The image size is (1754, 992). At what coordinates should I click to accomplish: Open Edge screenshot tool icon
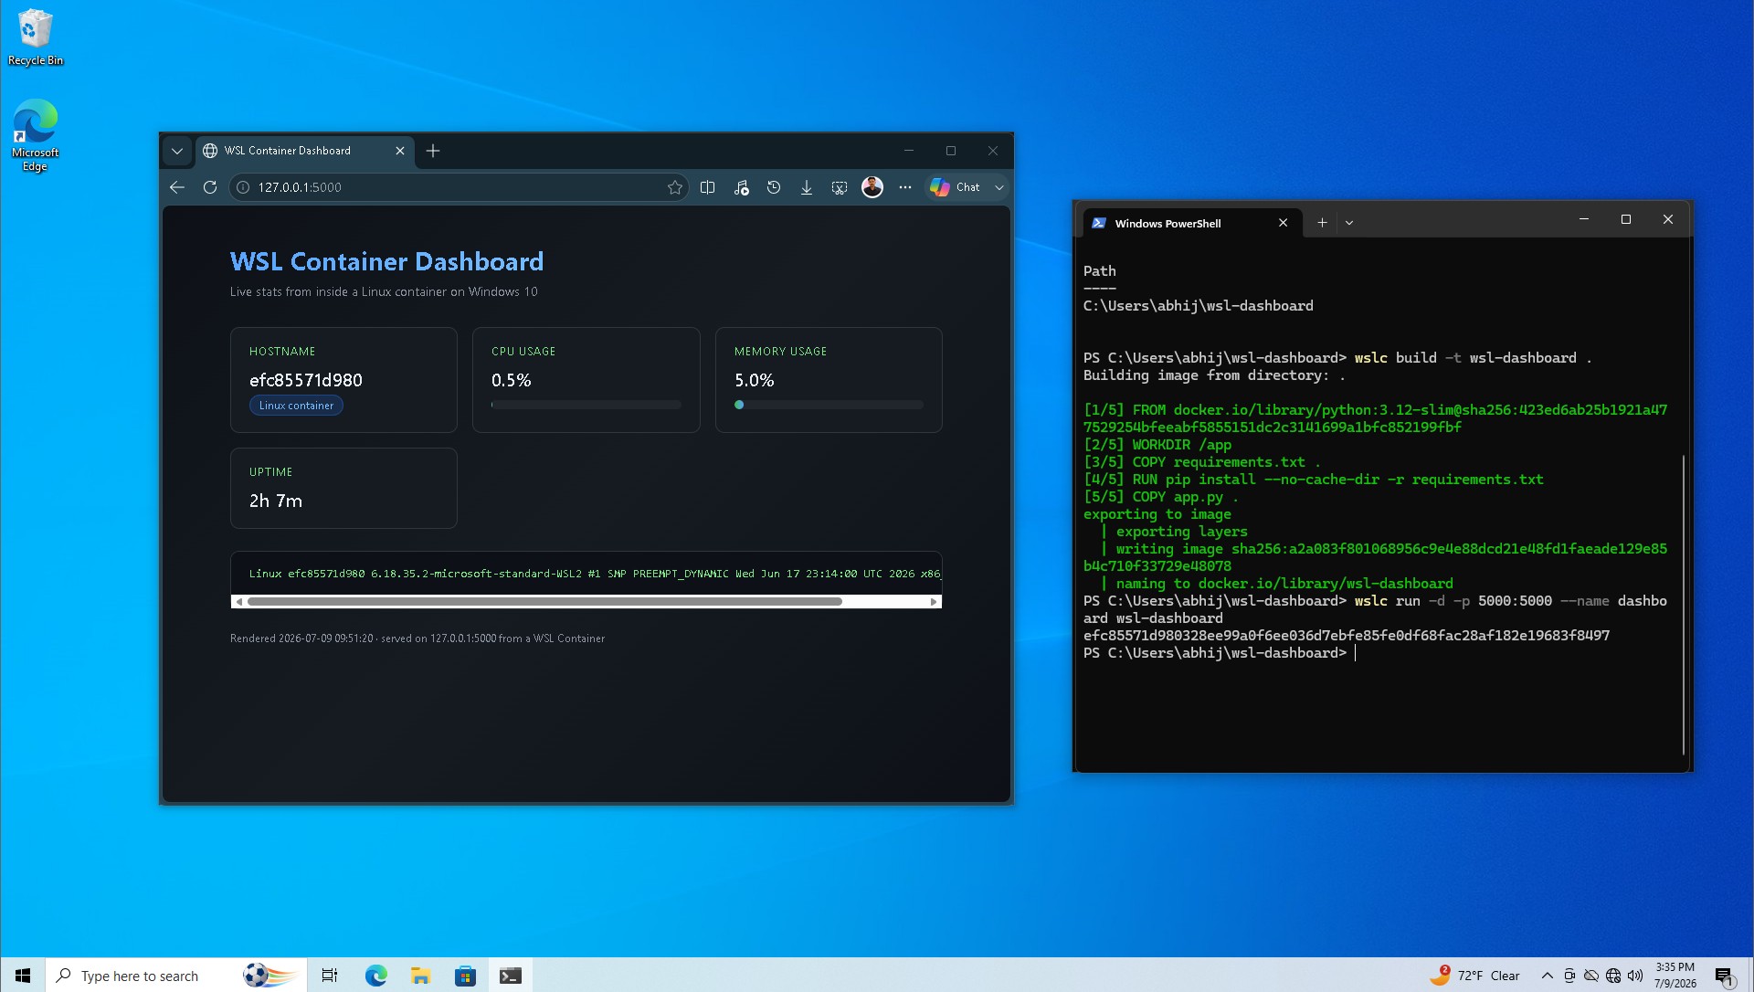pos(840,187)
